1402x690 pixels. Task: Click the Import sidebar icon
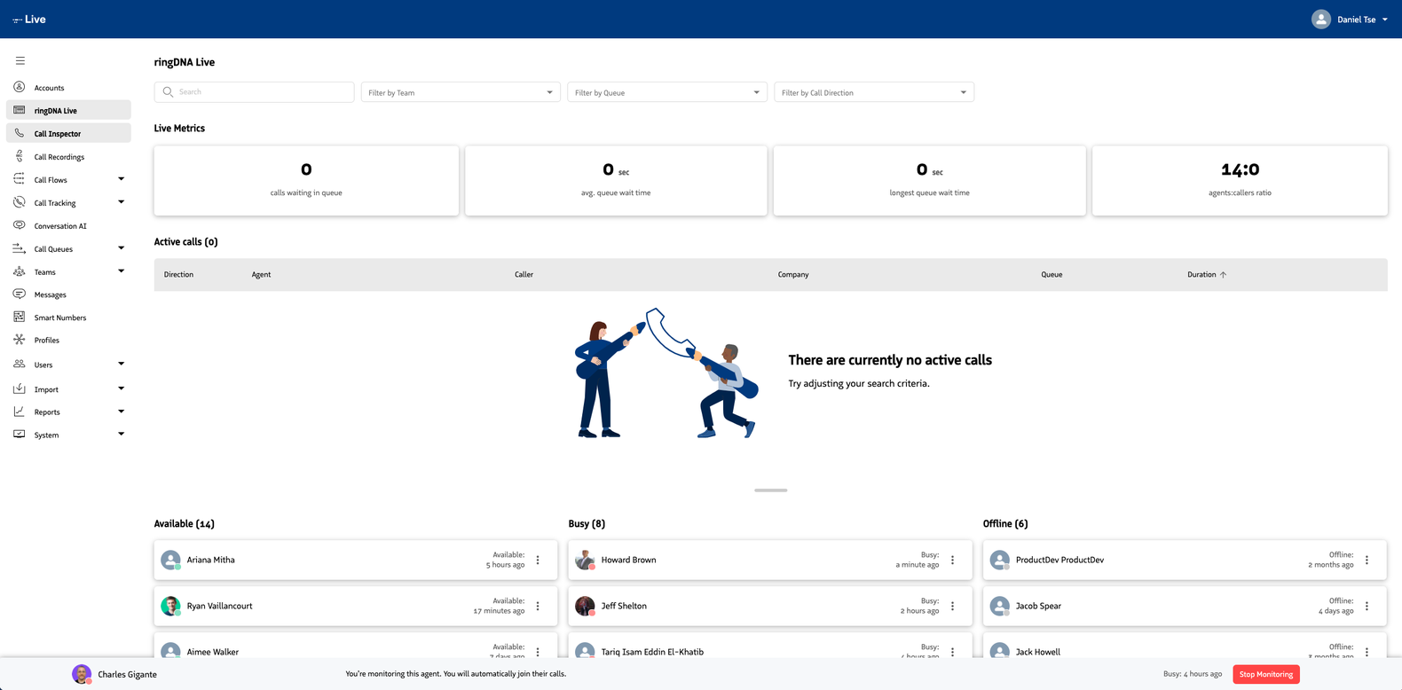[x=20, y=388]
